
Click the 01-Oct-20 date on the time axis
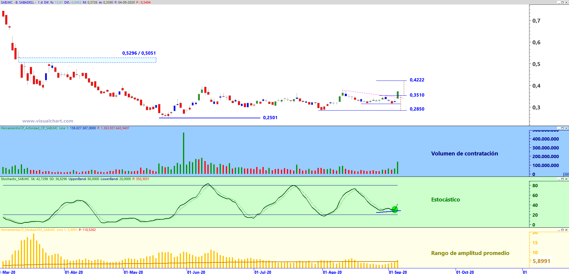465,272
